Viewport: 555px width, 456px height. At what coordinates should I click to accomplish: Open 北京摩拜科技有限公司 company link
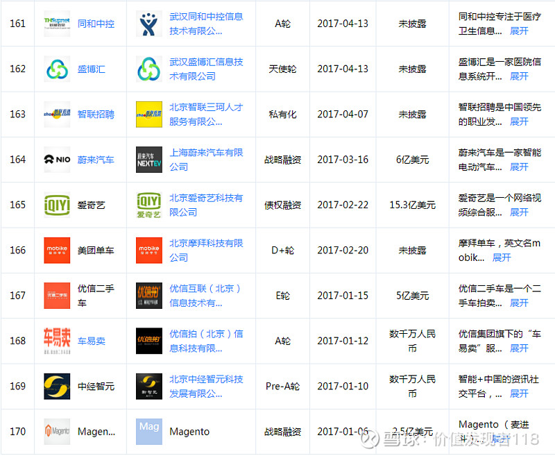pos(206,251)
